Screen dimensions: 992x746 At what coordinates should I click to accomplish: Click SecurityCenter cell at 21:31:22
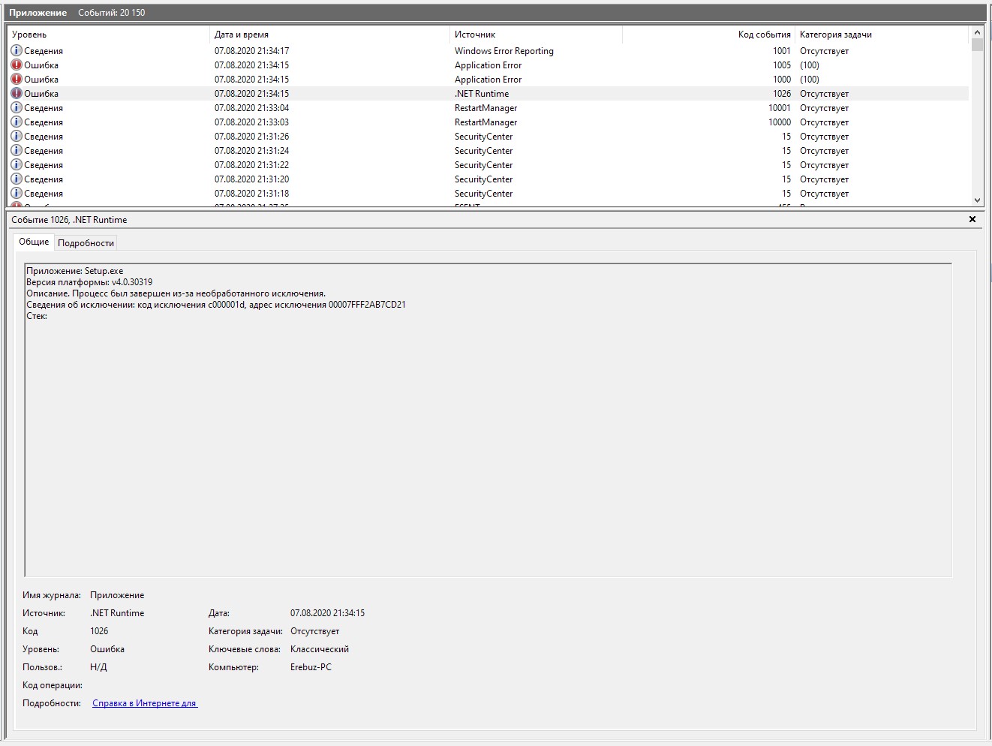click(484, 165)
